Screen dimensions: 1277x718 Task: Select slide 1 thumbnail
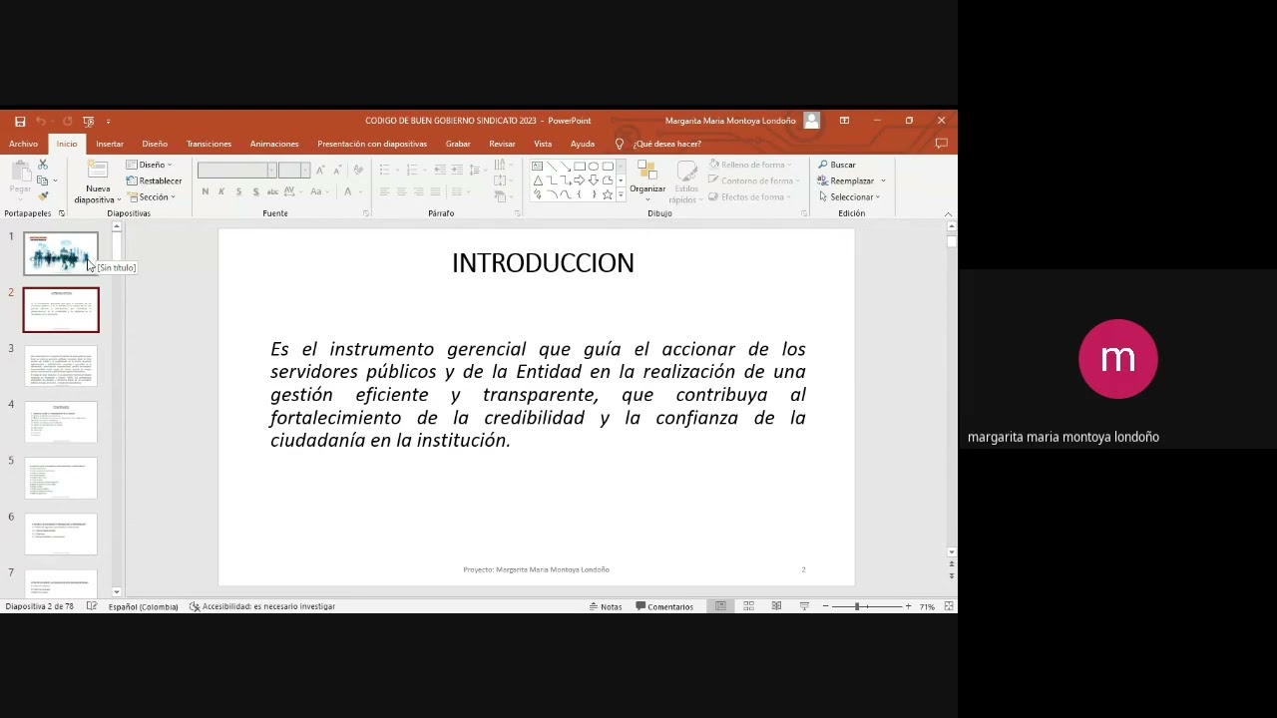click(x=61, y=253)
